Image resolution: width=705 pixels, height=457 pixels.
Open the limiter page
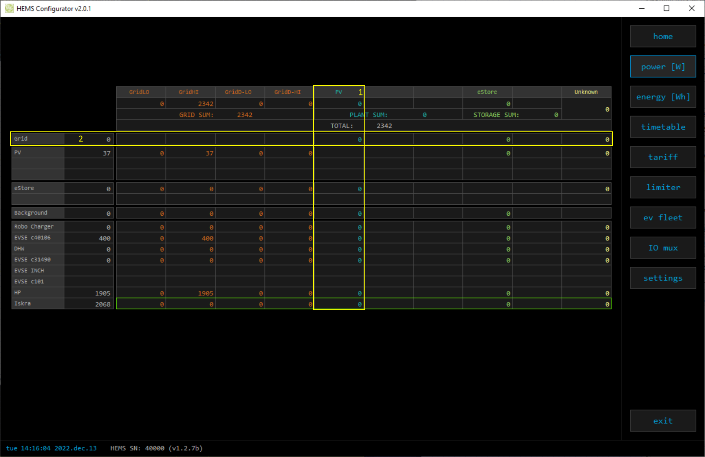(x=663, y=188)
